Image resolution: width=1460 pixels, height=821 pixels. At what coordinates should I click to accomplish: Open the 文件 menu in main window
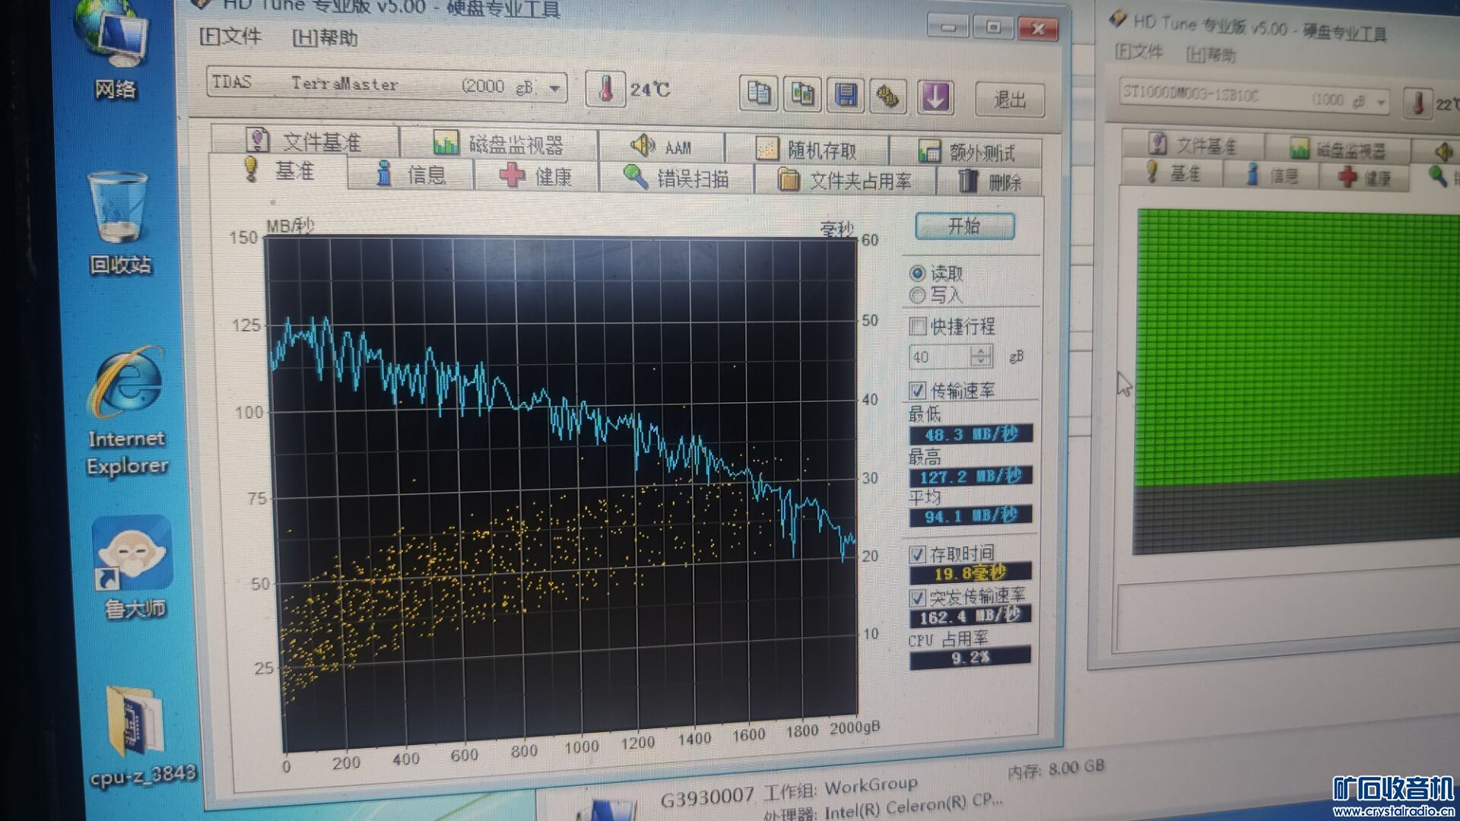(x=230, y=36)
